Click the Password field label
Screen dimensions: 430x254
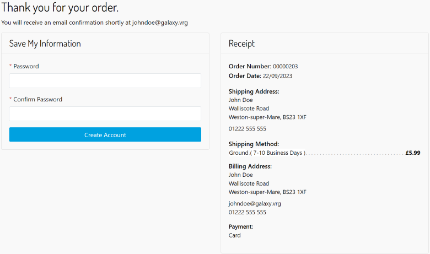click(26, 66)
